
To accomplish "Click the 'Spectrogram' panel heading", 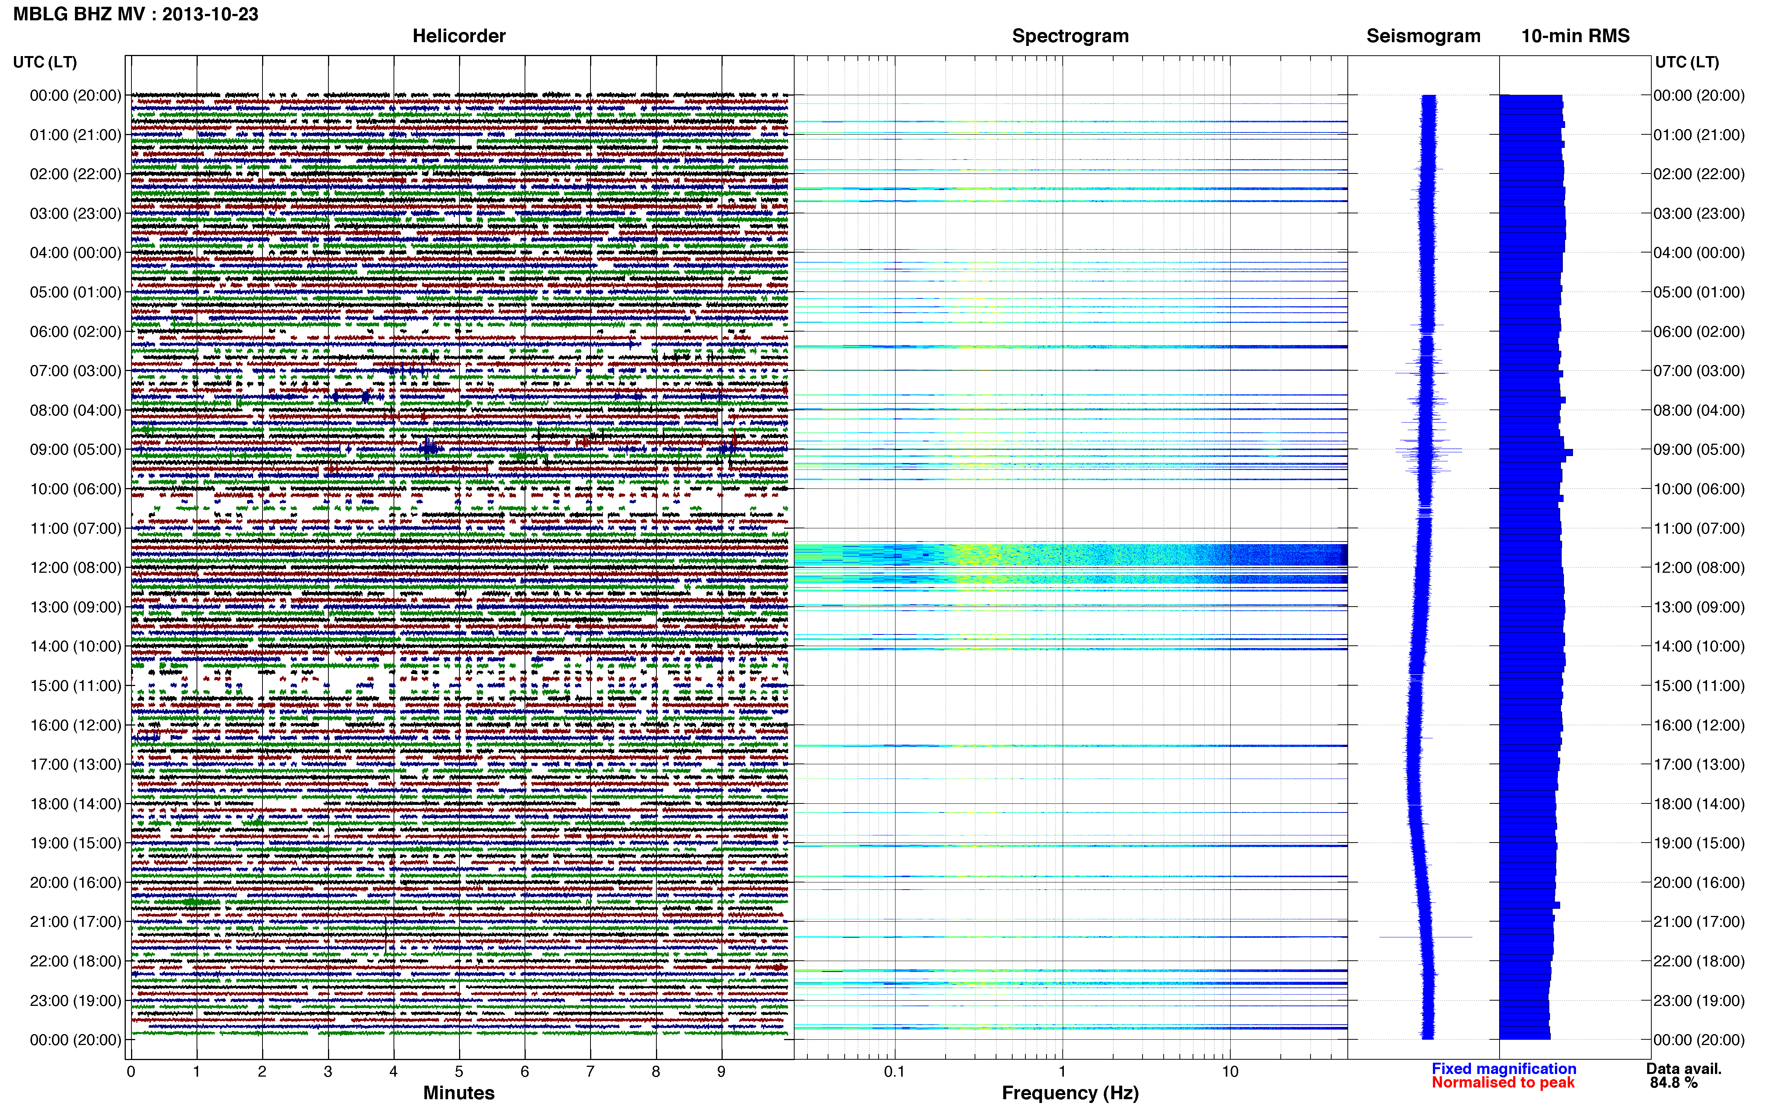I will [1070, 36].
